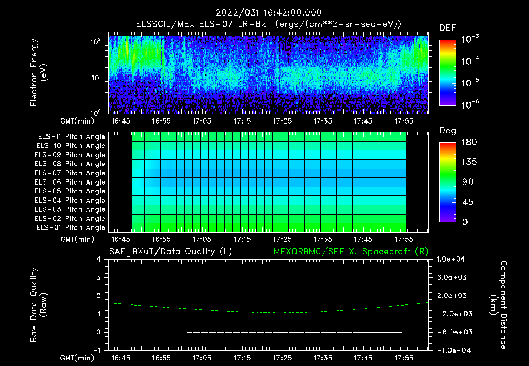This screenshot has height=366, width=529.
Task: Click the green dashed spacecraft X distance curve
Action: (x=269, y=308)
